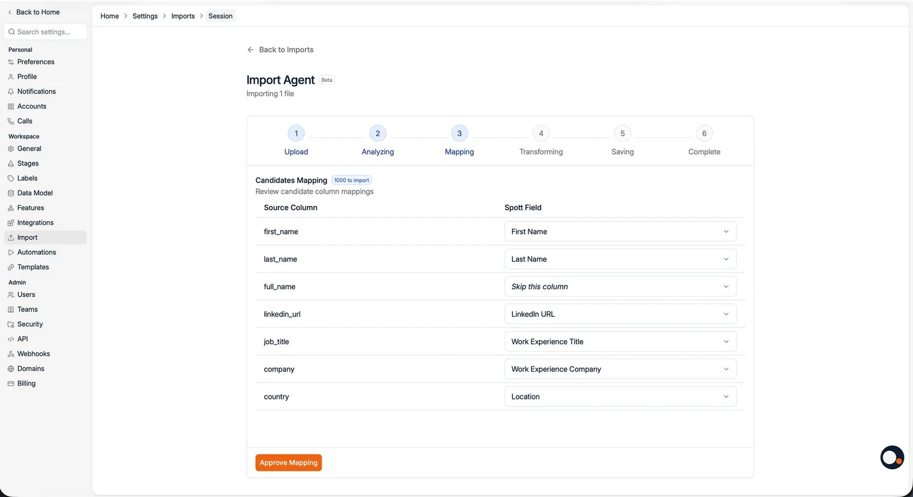Click the Profile person icon

(x=11, y=77)
